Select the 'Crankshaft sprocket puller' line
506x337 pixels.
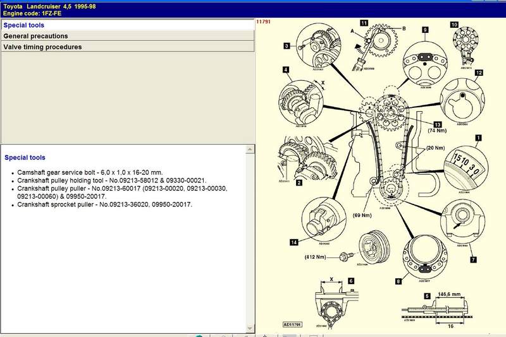pyautogui.click(x=104, y=204)
